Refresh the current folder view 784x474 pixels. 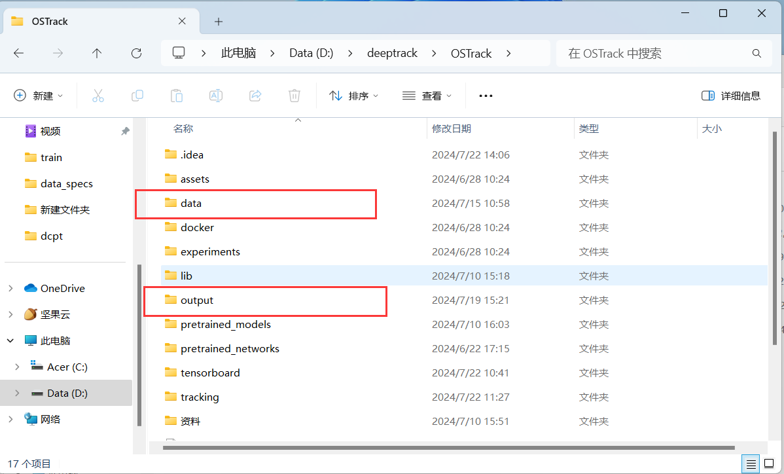[136, 53]
